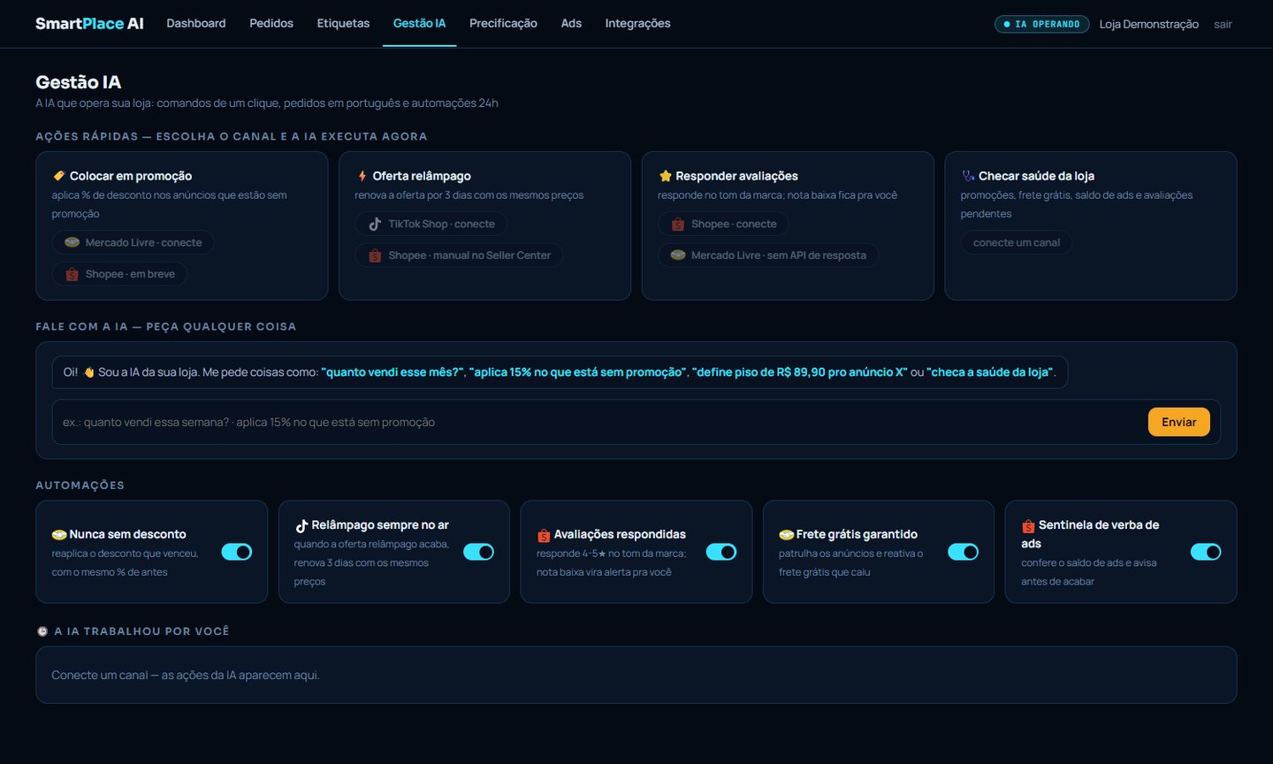Toggle Sentinela de verba de ads
Screen dimensions: 1273x764
[1206, 552]
